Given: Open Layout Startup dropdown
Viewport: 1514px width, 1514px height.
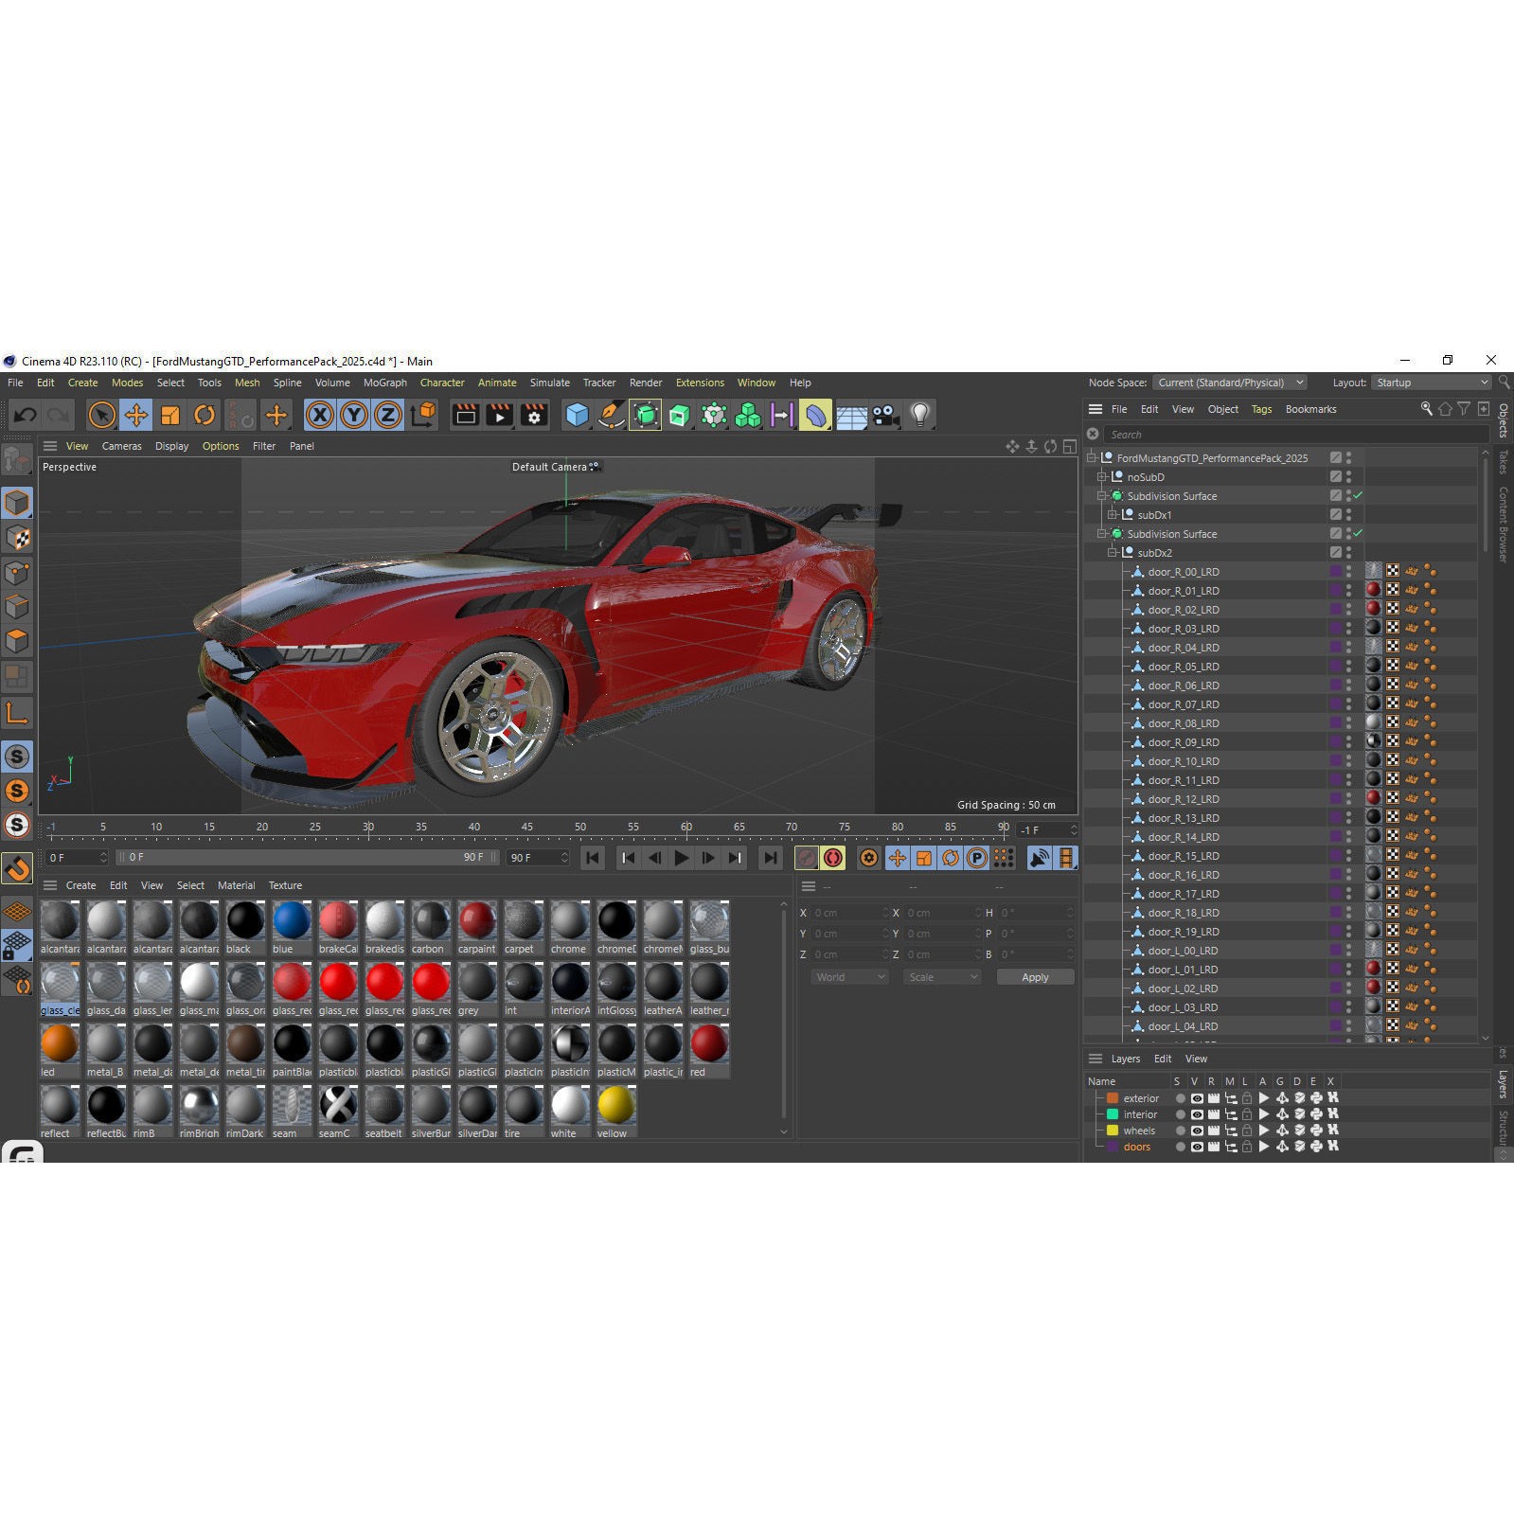Looking at the screenshot, I should pos(1431,383).
